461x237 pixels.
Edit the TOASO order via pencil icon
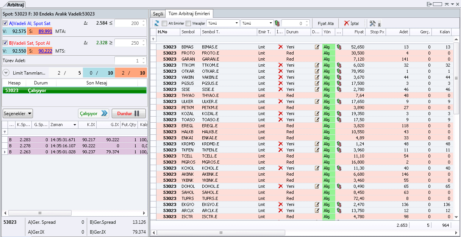(317, 120)
